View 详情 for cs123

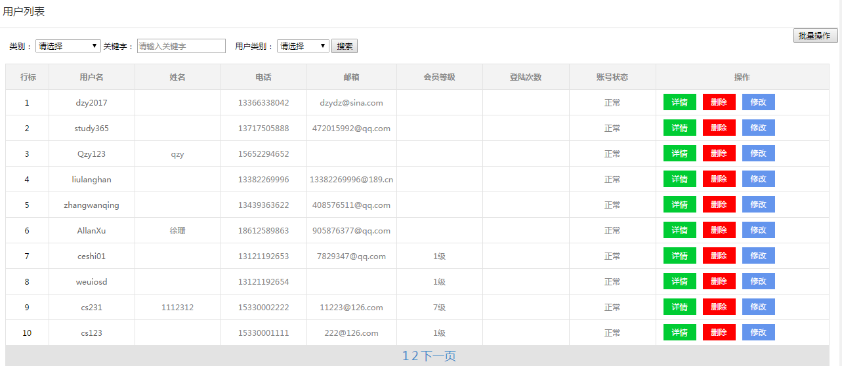pos(680,333)
